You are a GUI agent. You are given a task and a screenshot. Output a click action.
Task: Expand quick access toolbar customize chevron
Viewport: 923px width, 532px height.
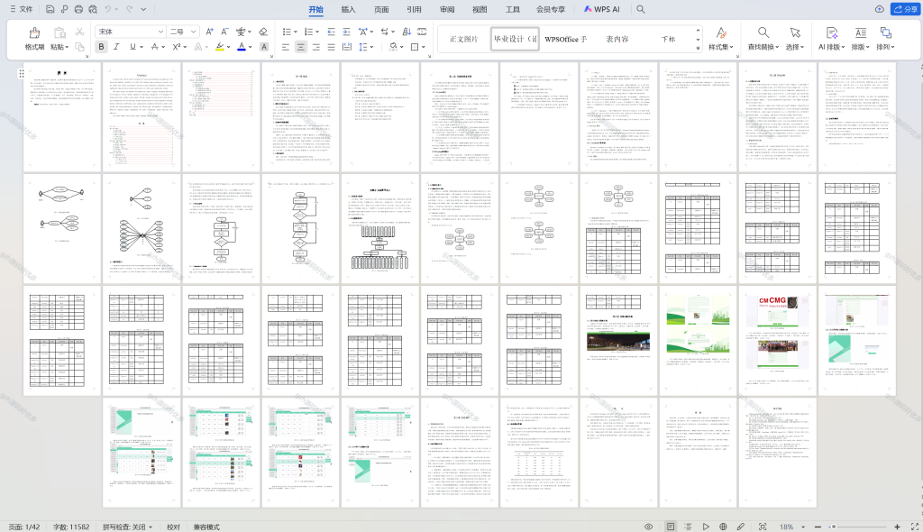coord(143,9)
